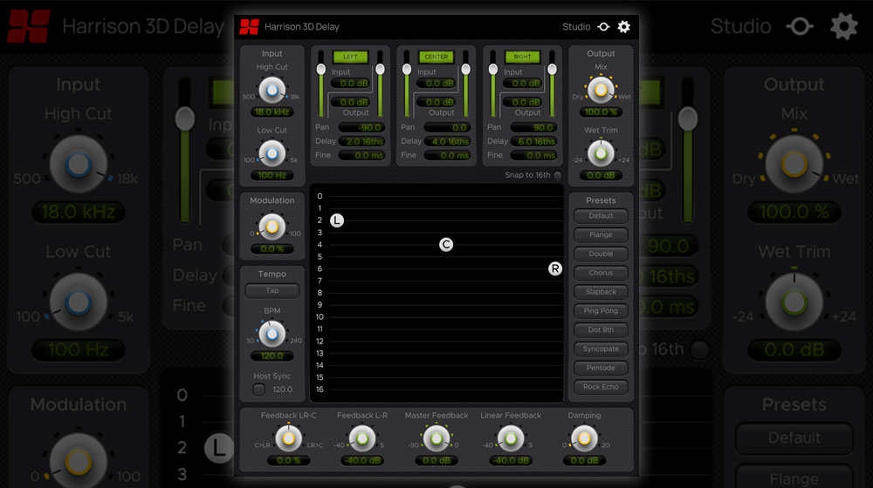The height and width of the screenshot is (488, 873).
Task: Click the Linear Feedback -40.0 dB field
Action: (511, 460)
